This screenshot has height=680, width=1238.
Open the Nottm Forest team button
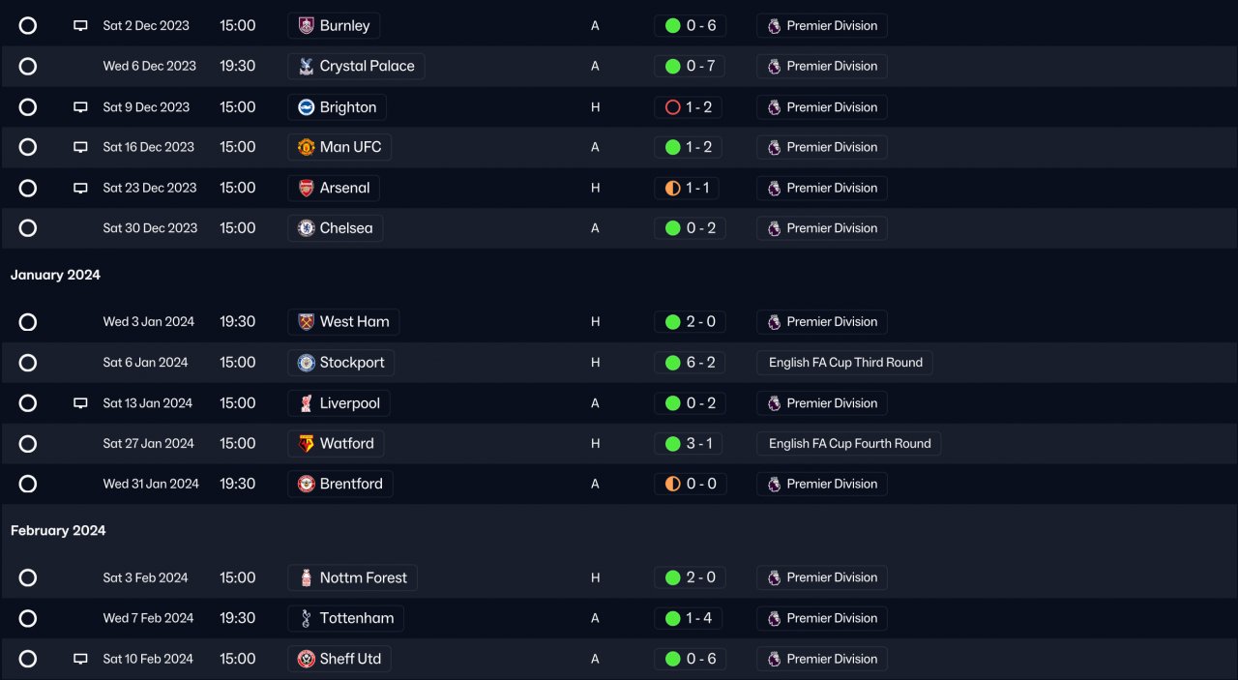pos(352,577)
